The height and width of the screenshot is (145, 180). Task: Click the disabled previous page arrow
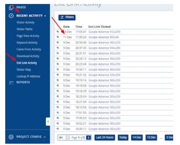[x=68, y=138]
